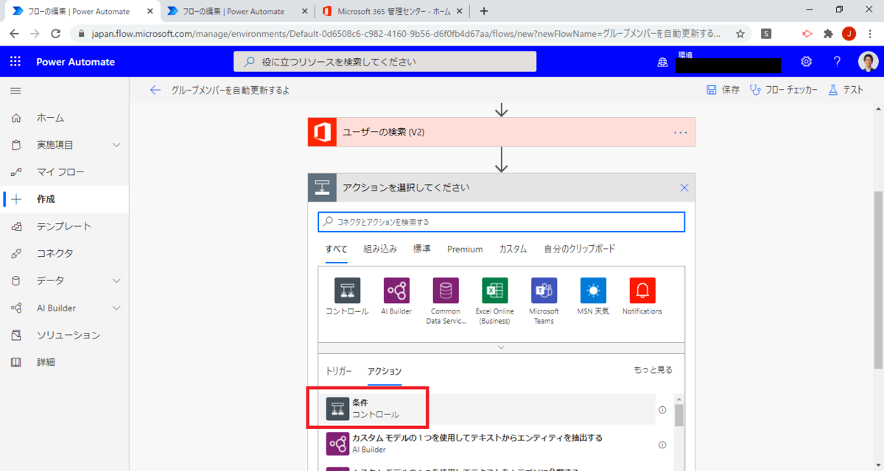884x471 pixels.
Task: Expand the connector list with the chevron
Action: click(x=501, y=347)
